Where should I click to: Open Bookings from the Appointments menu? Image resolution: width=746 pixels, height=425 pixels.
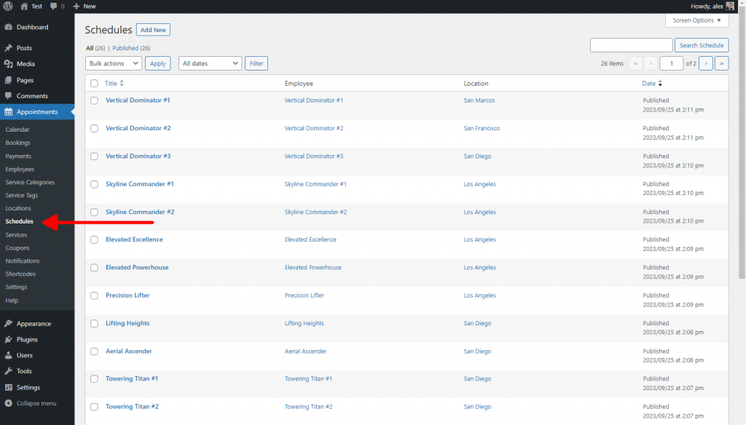pyautogui.click(x=20, y=143)
